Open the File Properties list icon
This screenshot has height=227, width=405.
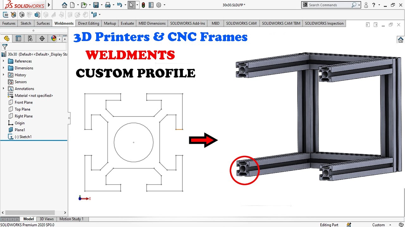(x=151, y=5)
